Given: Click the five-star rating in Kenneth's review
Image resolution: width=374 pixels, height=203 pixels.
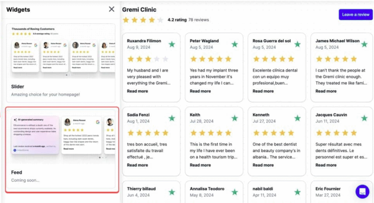Looking at the screenshot, I should 274,133.
